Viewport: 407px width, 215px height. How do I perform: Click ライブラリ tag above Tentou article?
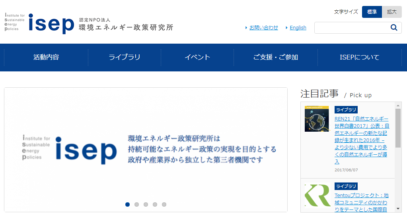coord(346,186)
